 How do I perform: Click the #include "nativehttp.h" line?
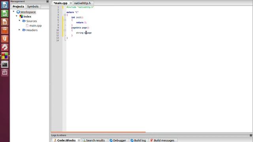[80, 7]
